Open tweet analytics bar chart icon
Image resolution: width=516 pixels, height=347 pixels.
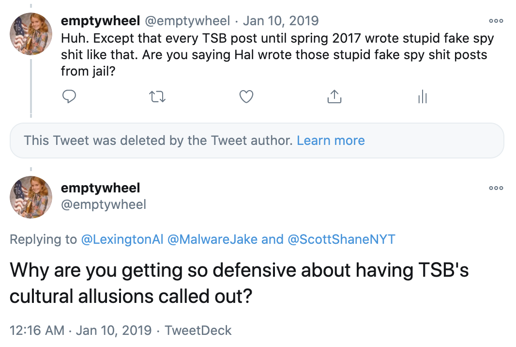click(422, 97)
